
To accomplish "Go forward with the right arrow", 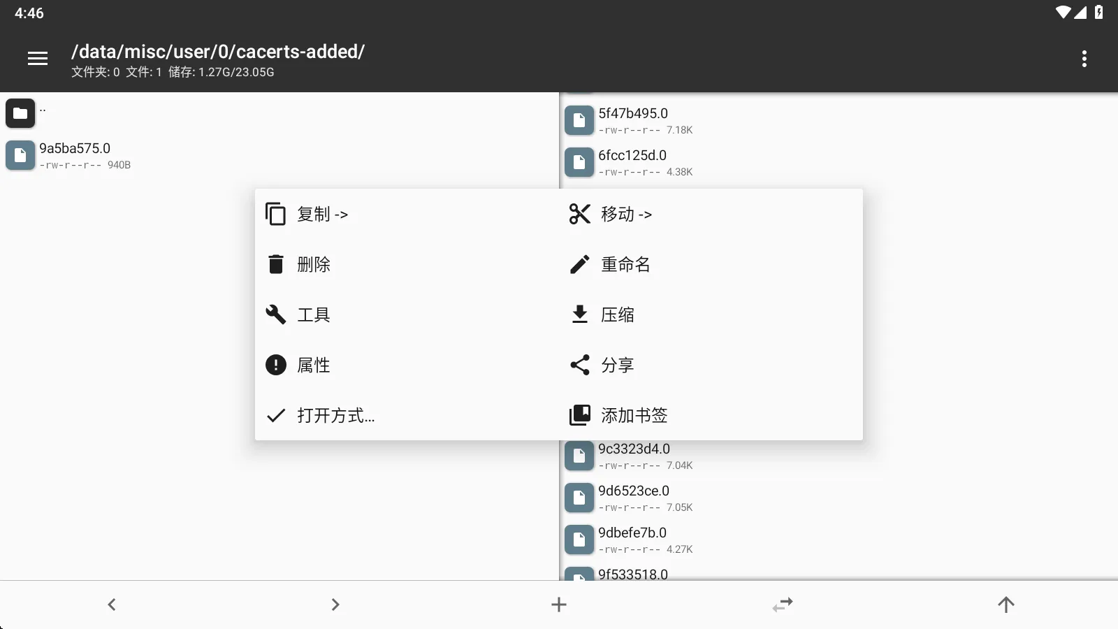I will [335, 605].
